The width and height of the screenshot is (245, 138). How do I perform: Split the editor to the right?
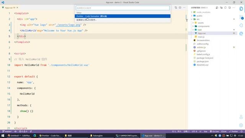(180, 8)
